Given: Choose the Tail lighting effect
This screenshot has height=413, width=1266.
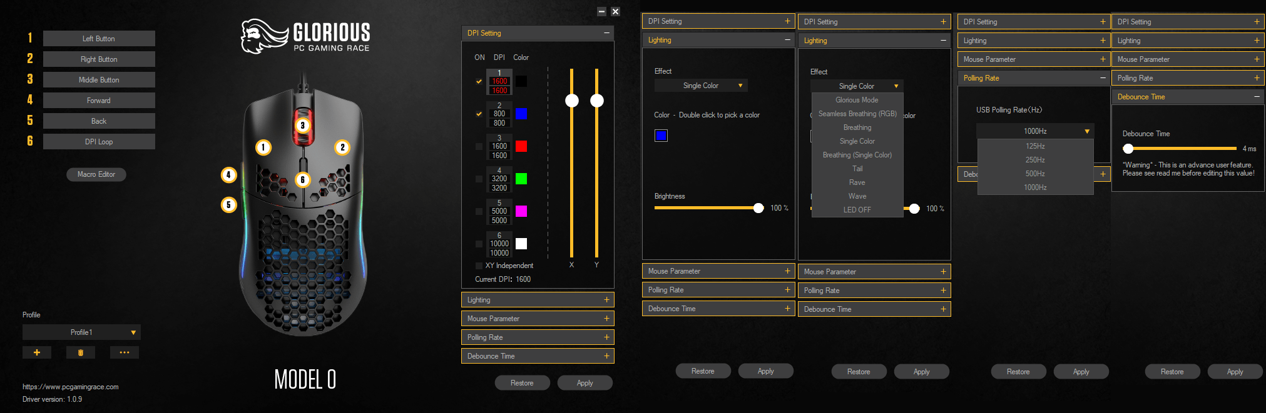Looking at the screenshot, I should (857, 169).
